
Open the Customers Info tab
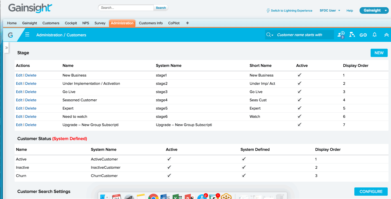tap(151, 23)
